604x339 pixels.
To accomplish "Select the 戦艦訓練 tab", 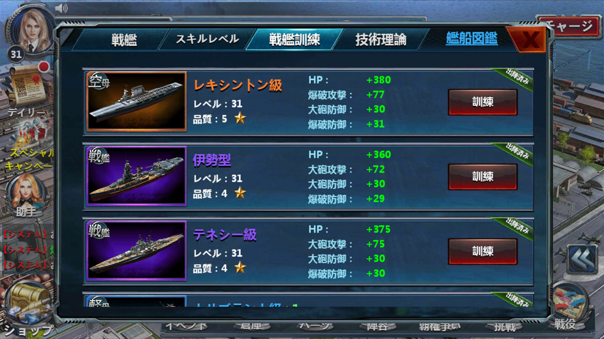I will click(x=294, y=39).
